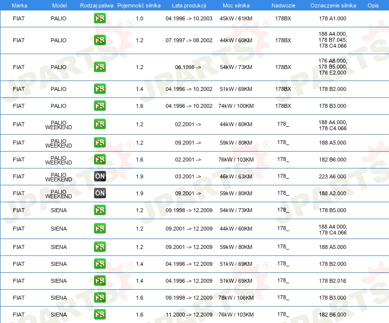Click petrol icon in Siena 54kW/73KM row
This screenshot has height=323, width=389.
click(99, 210)
